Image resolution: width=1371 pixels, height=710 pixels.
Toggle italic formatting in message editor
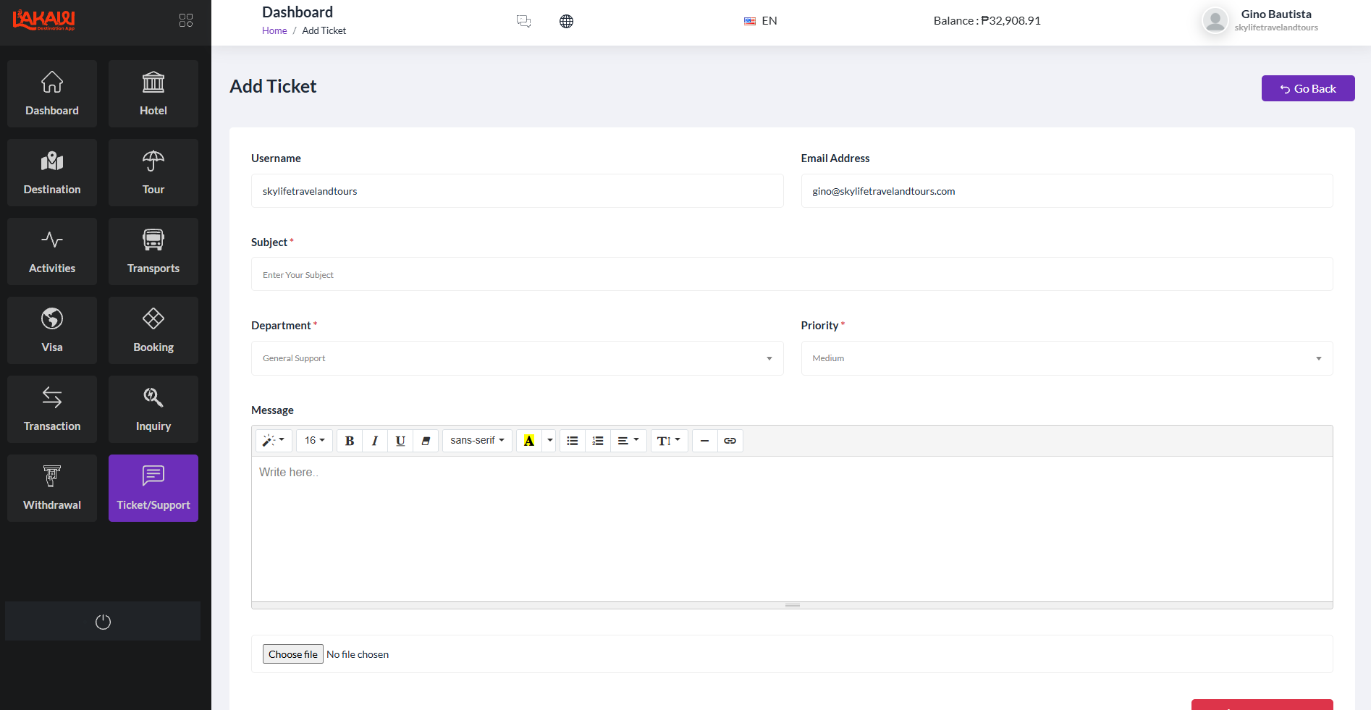(375, 441)
